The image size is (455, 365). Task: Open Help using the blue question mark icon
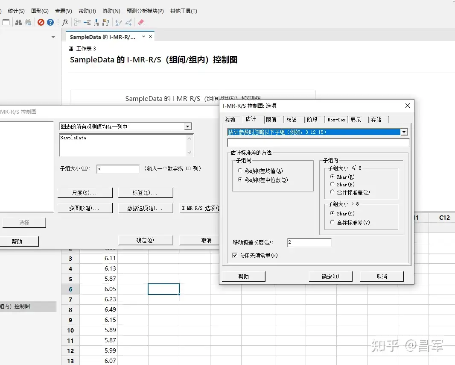coord(50,22)
